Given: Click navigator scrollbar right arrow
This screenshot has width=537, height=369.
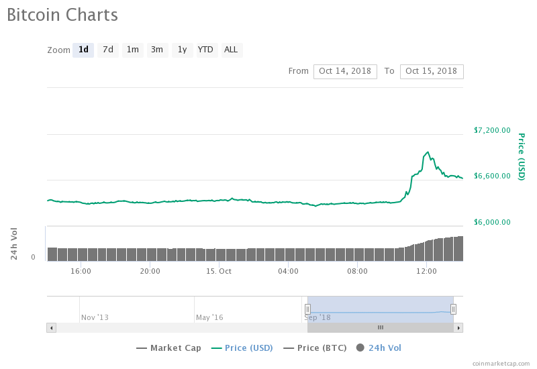Looking at the screenshot, I should tap(458, 328).
